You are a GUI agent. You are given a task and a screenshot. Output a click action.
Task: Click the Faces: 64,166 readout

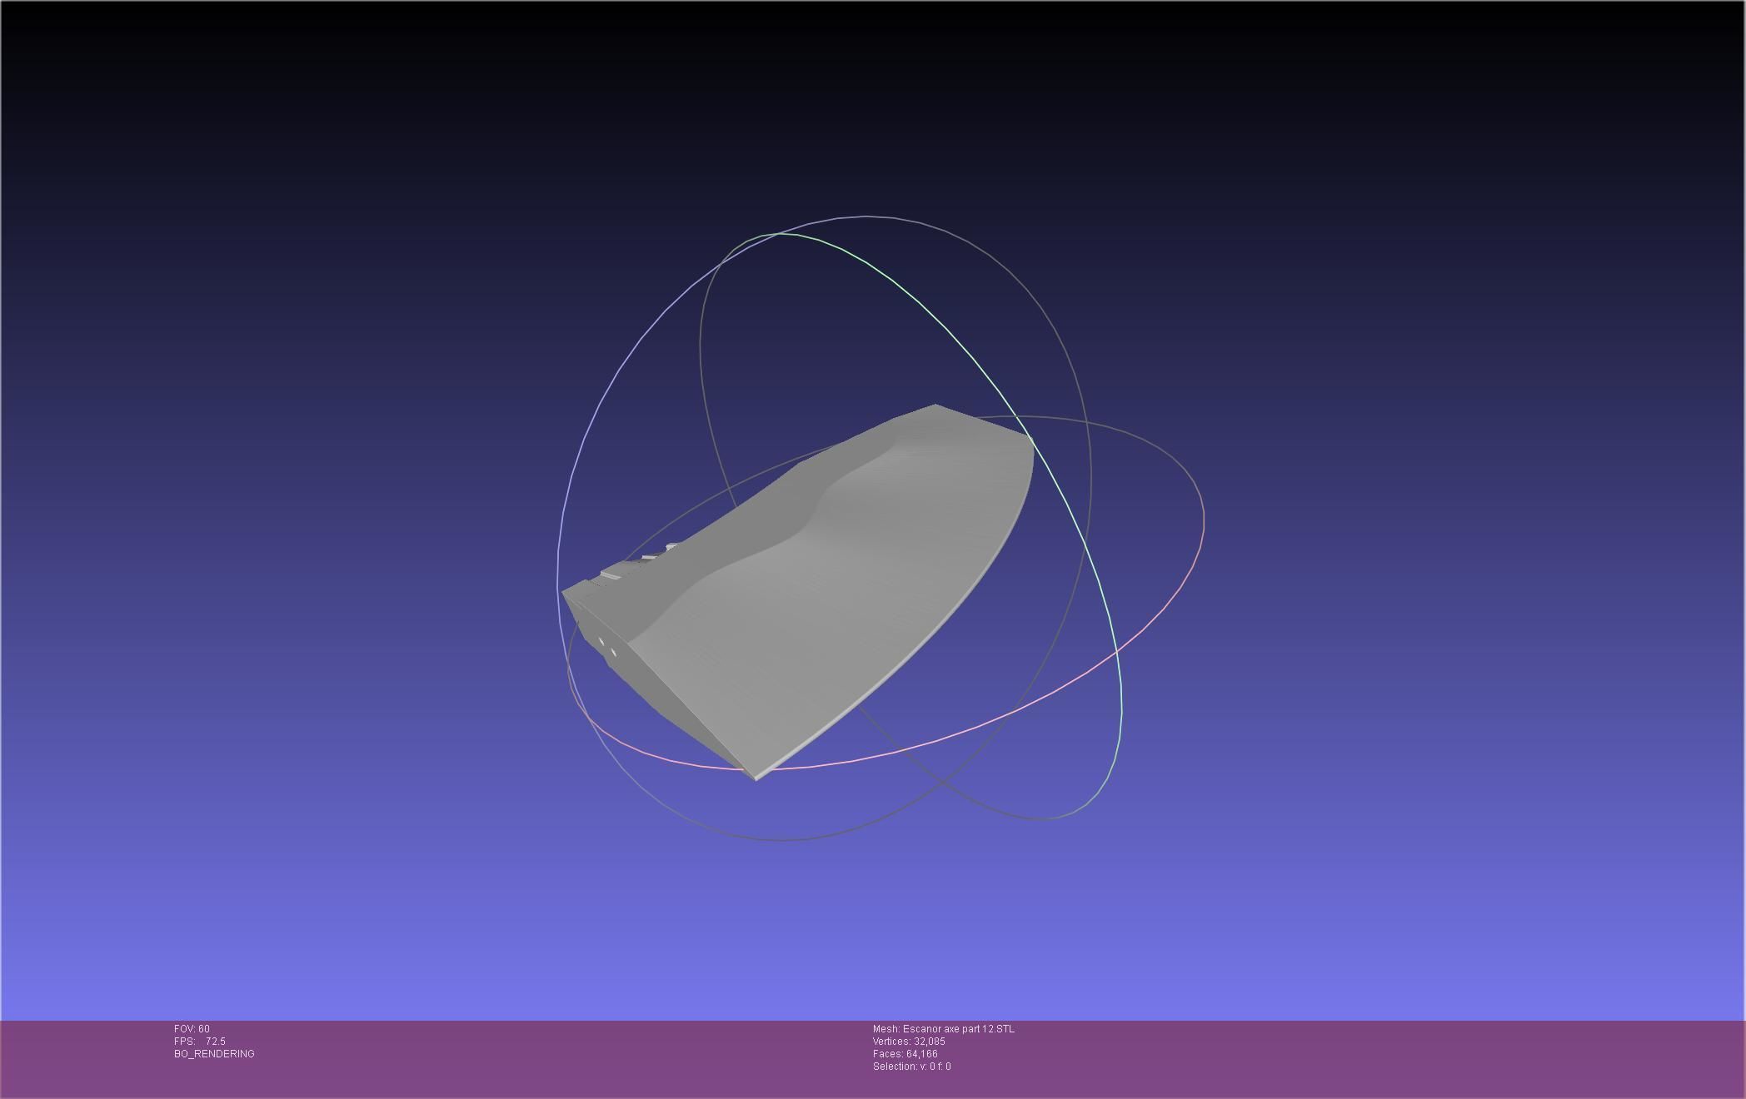(x=905, y=1054)
